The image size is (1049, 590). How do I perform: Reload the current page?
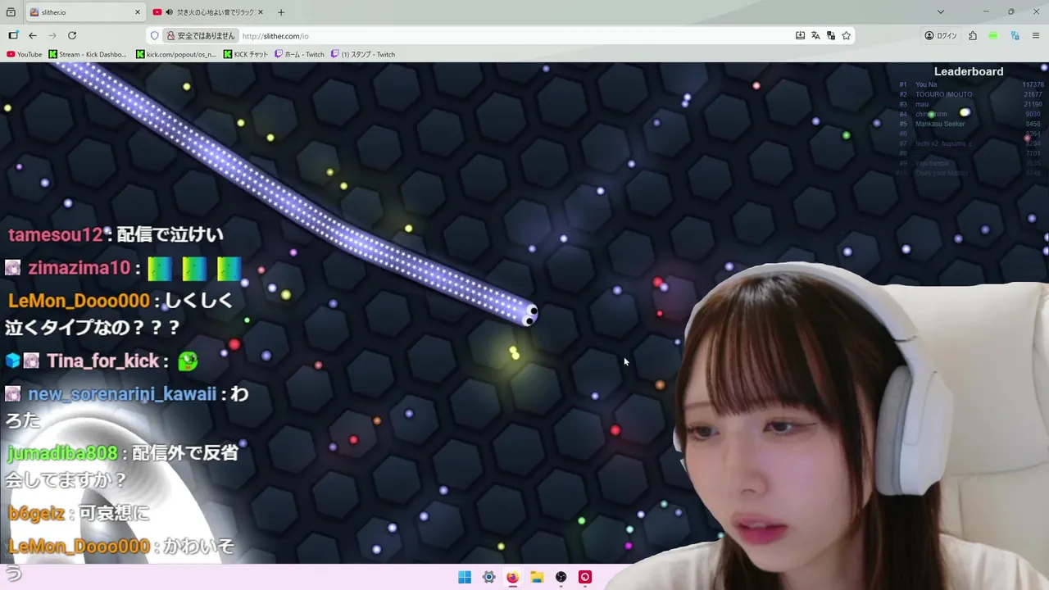pos(72,35)
